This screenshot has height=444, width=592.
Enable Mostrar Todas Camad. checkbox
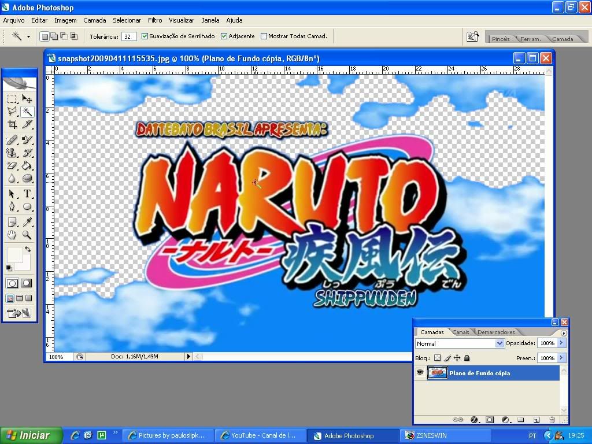[x=264, y=36]
